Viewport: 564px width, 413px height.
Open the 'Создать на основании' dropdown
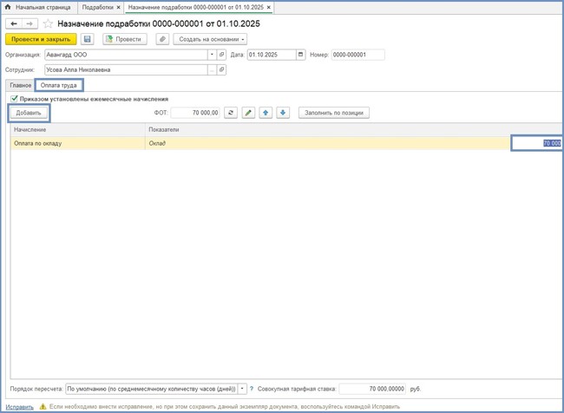(x=210, y=39)
